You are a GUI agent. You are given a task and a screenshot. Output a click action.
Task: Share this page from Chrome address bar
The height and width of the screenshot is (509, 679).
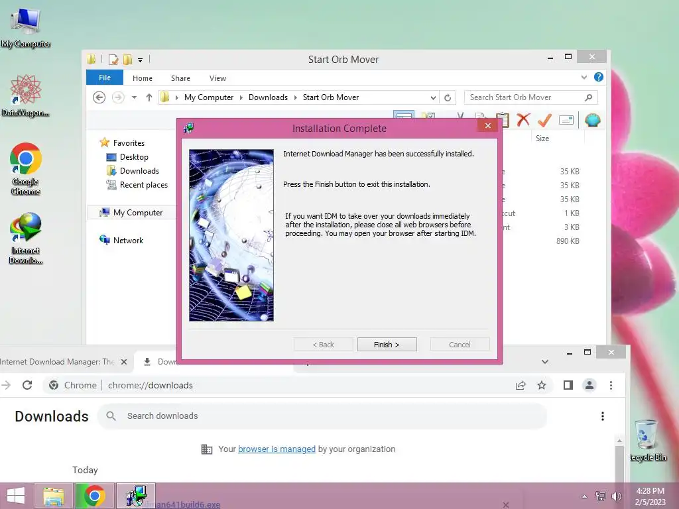point(521,385)
